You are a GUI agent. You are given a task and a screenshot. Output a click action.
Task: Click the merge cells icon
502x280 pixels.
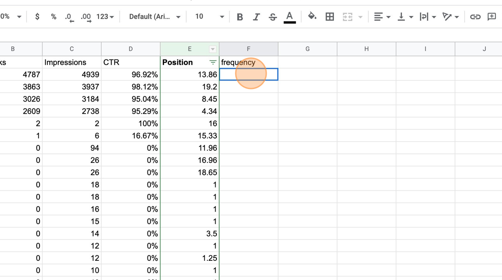(347, 17)
